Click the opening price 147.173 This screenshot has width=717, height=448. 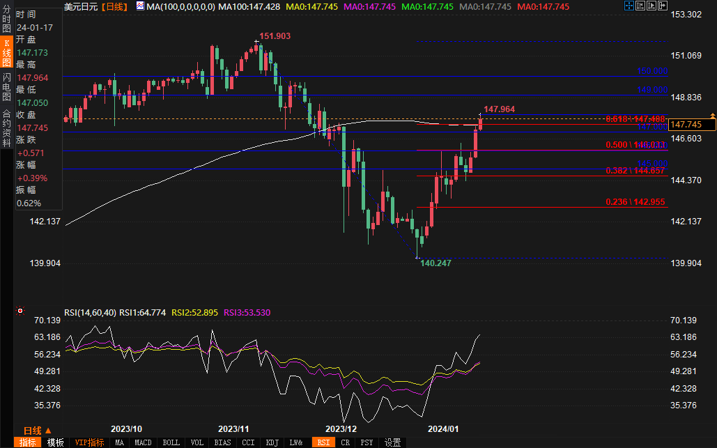pos(32,52)
